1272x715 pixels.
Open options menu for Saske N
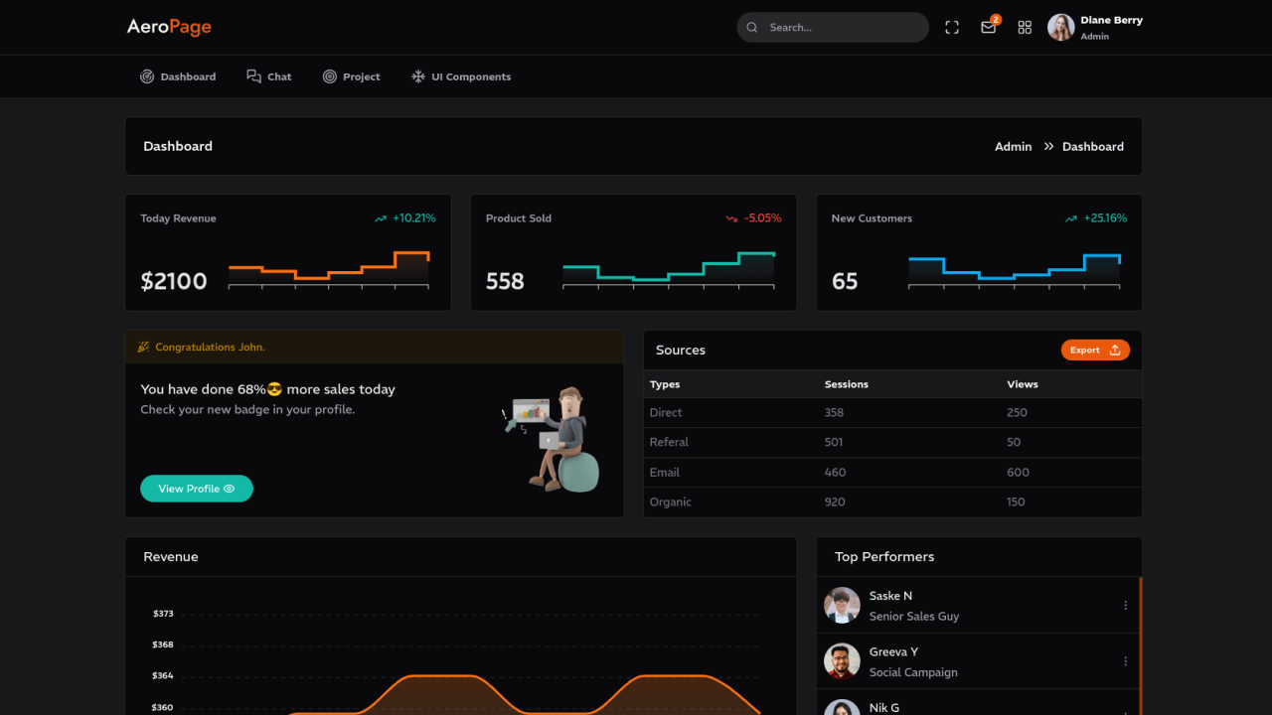click(1125, 605)
